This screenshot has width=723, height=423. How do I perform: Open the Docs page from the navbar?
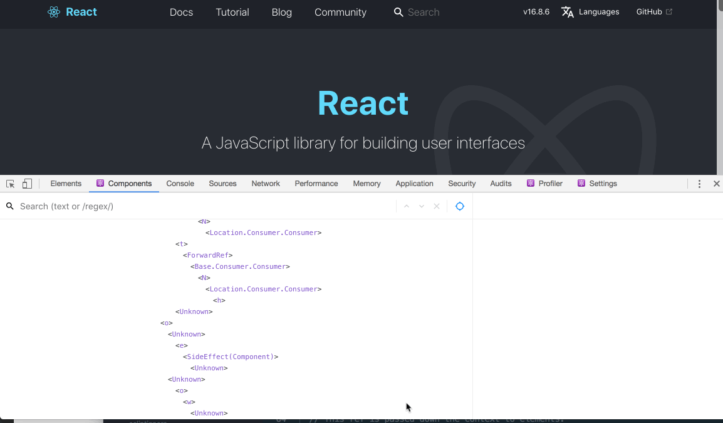(181, 11)
